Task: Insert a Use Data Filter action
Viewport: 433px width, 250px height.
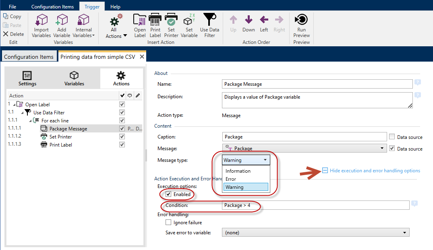Action: [209, 20]
